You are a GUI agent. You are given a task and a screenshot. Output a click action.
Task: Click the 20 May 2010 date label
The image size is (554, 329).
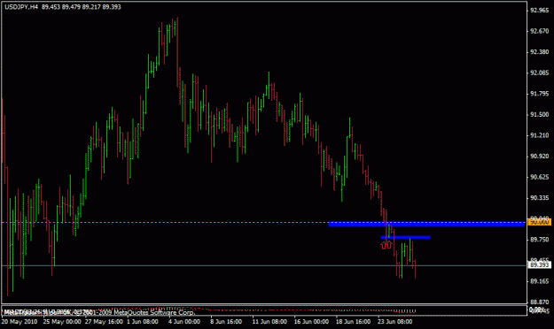[x=20, y=322]
